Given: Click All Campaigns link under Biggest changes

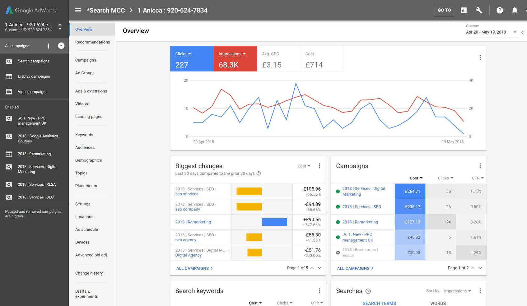Looking at the screenshot, I should (x=194, y=268).
